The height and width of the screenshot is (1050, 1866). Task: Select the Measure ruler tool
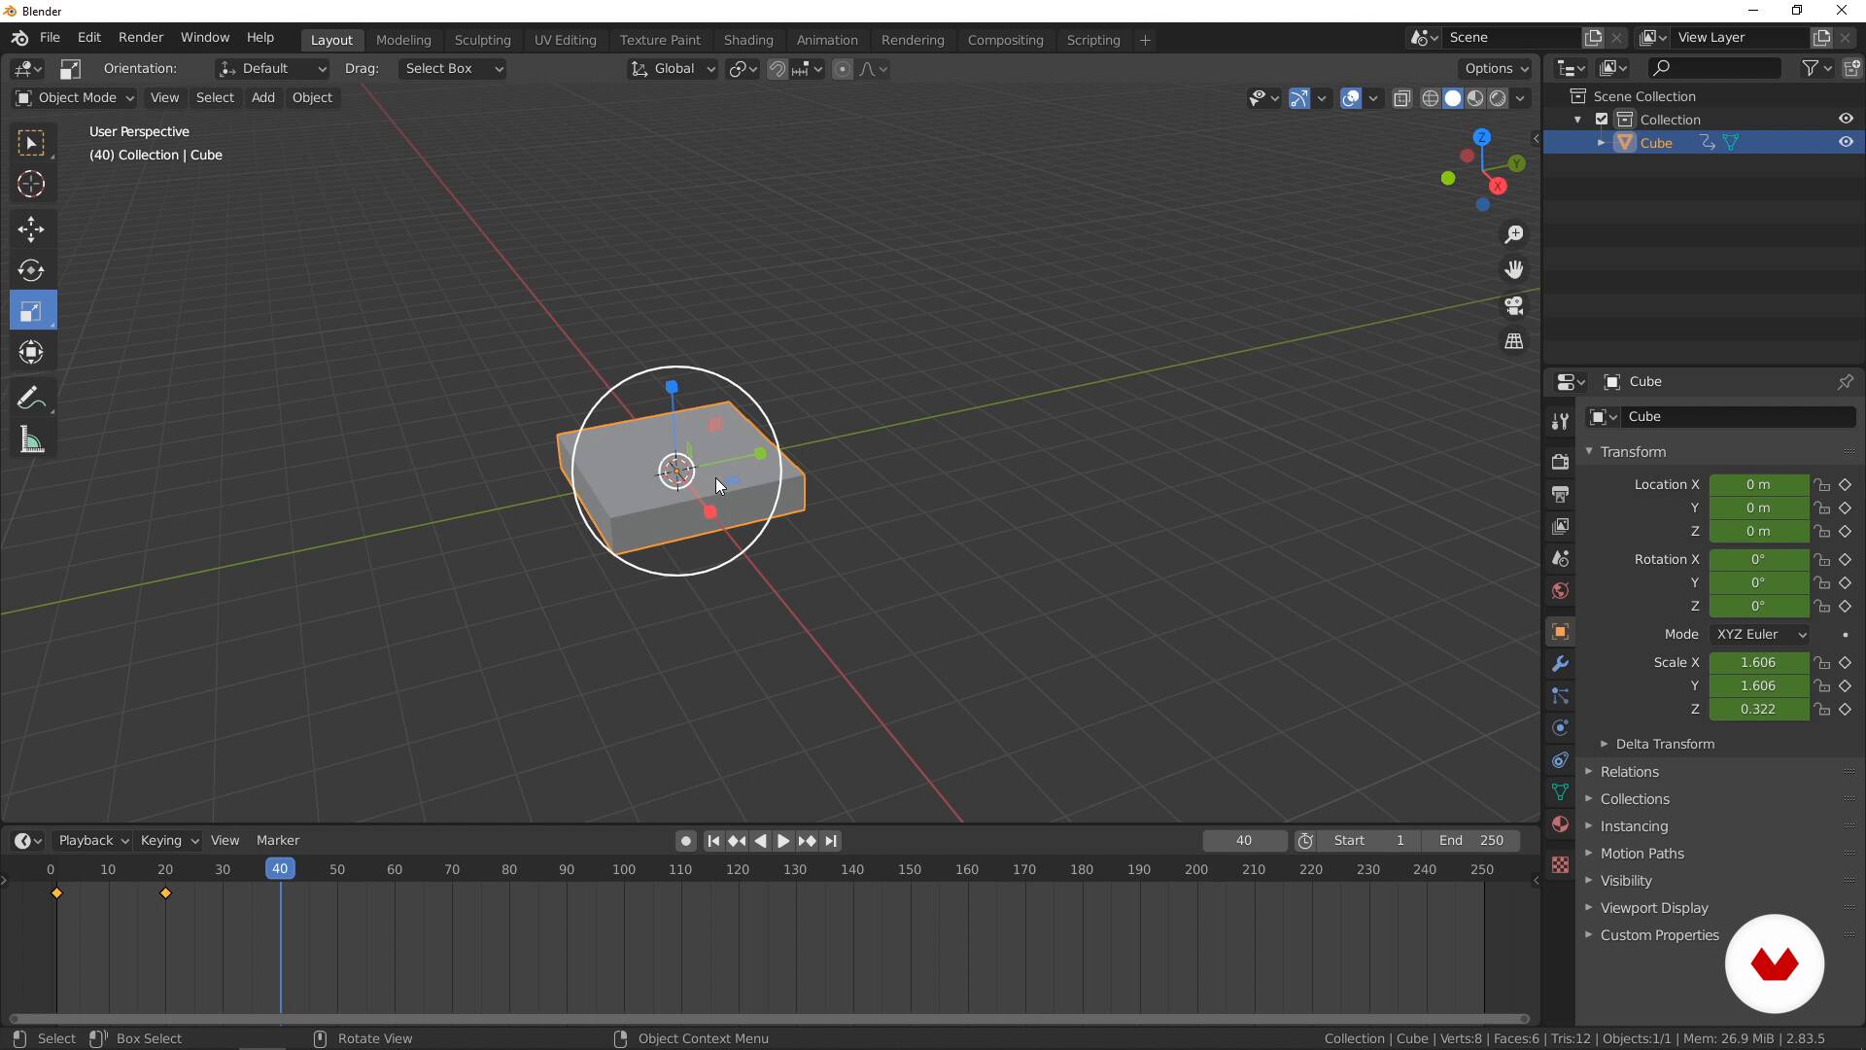(x=31, y=440)
